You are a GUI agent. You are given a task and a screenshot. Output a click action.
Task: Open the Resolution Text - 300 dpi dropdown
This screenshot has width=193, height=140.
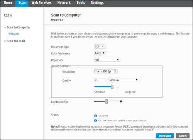[106, 72]
